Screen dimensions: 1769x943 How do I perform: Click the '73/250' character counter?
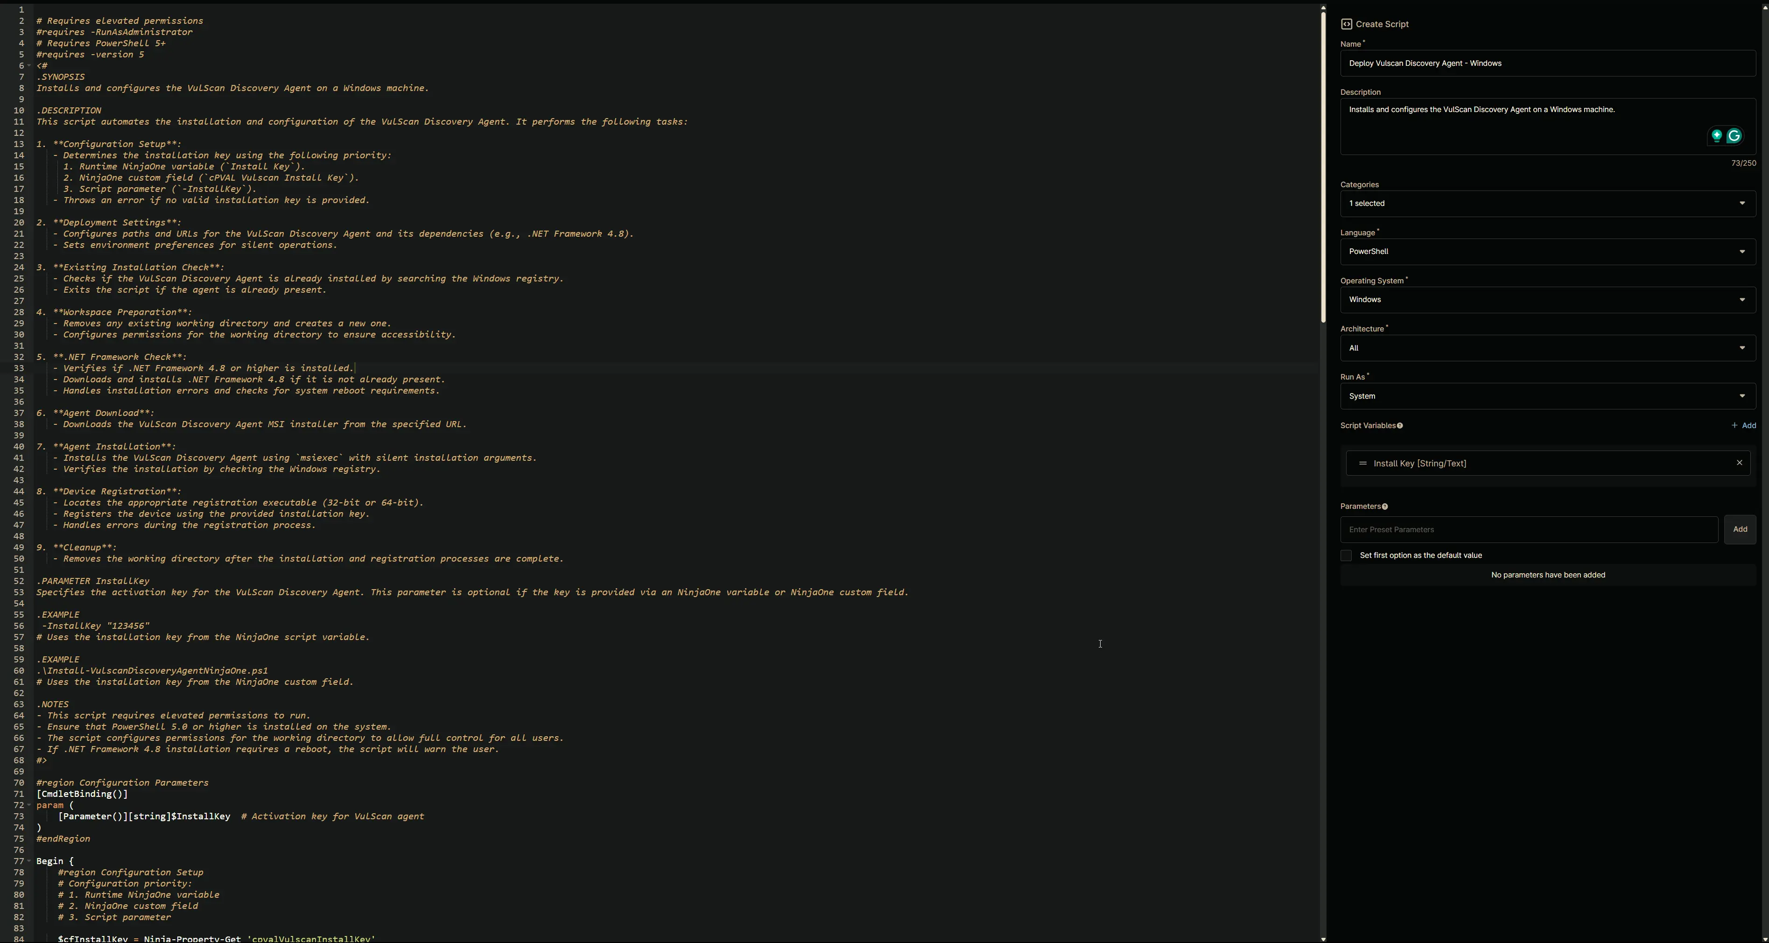click(x=1744, y=163)
